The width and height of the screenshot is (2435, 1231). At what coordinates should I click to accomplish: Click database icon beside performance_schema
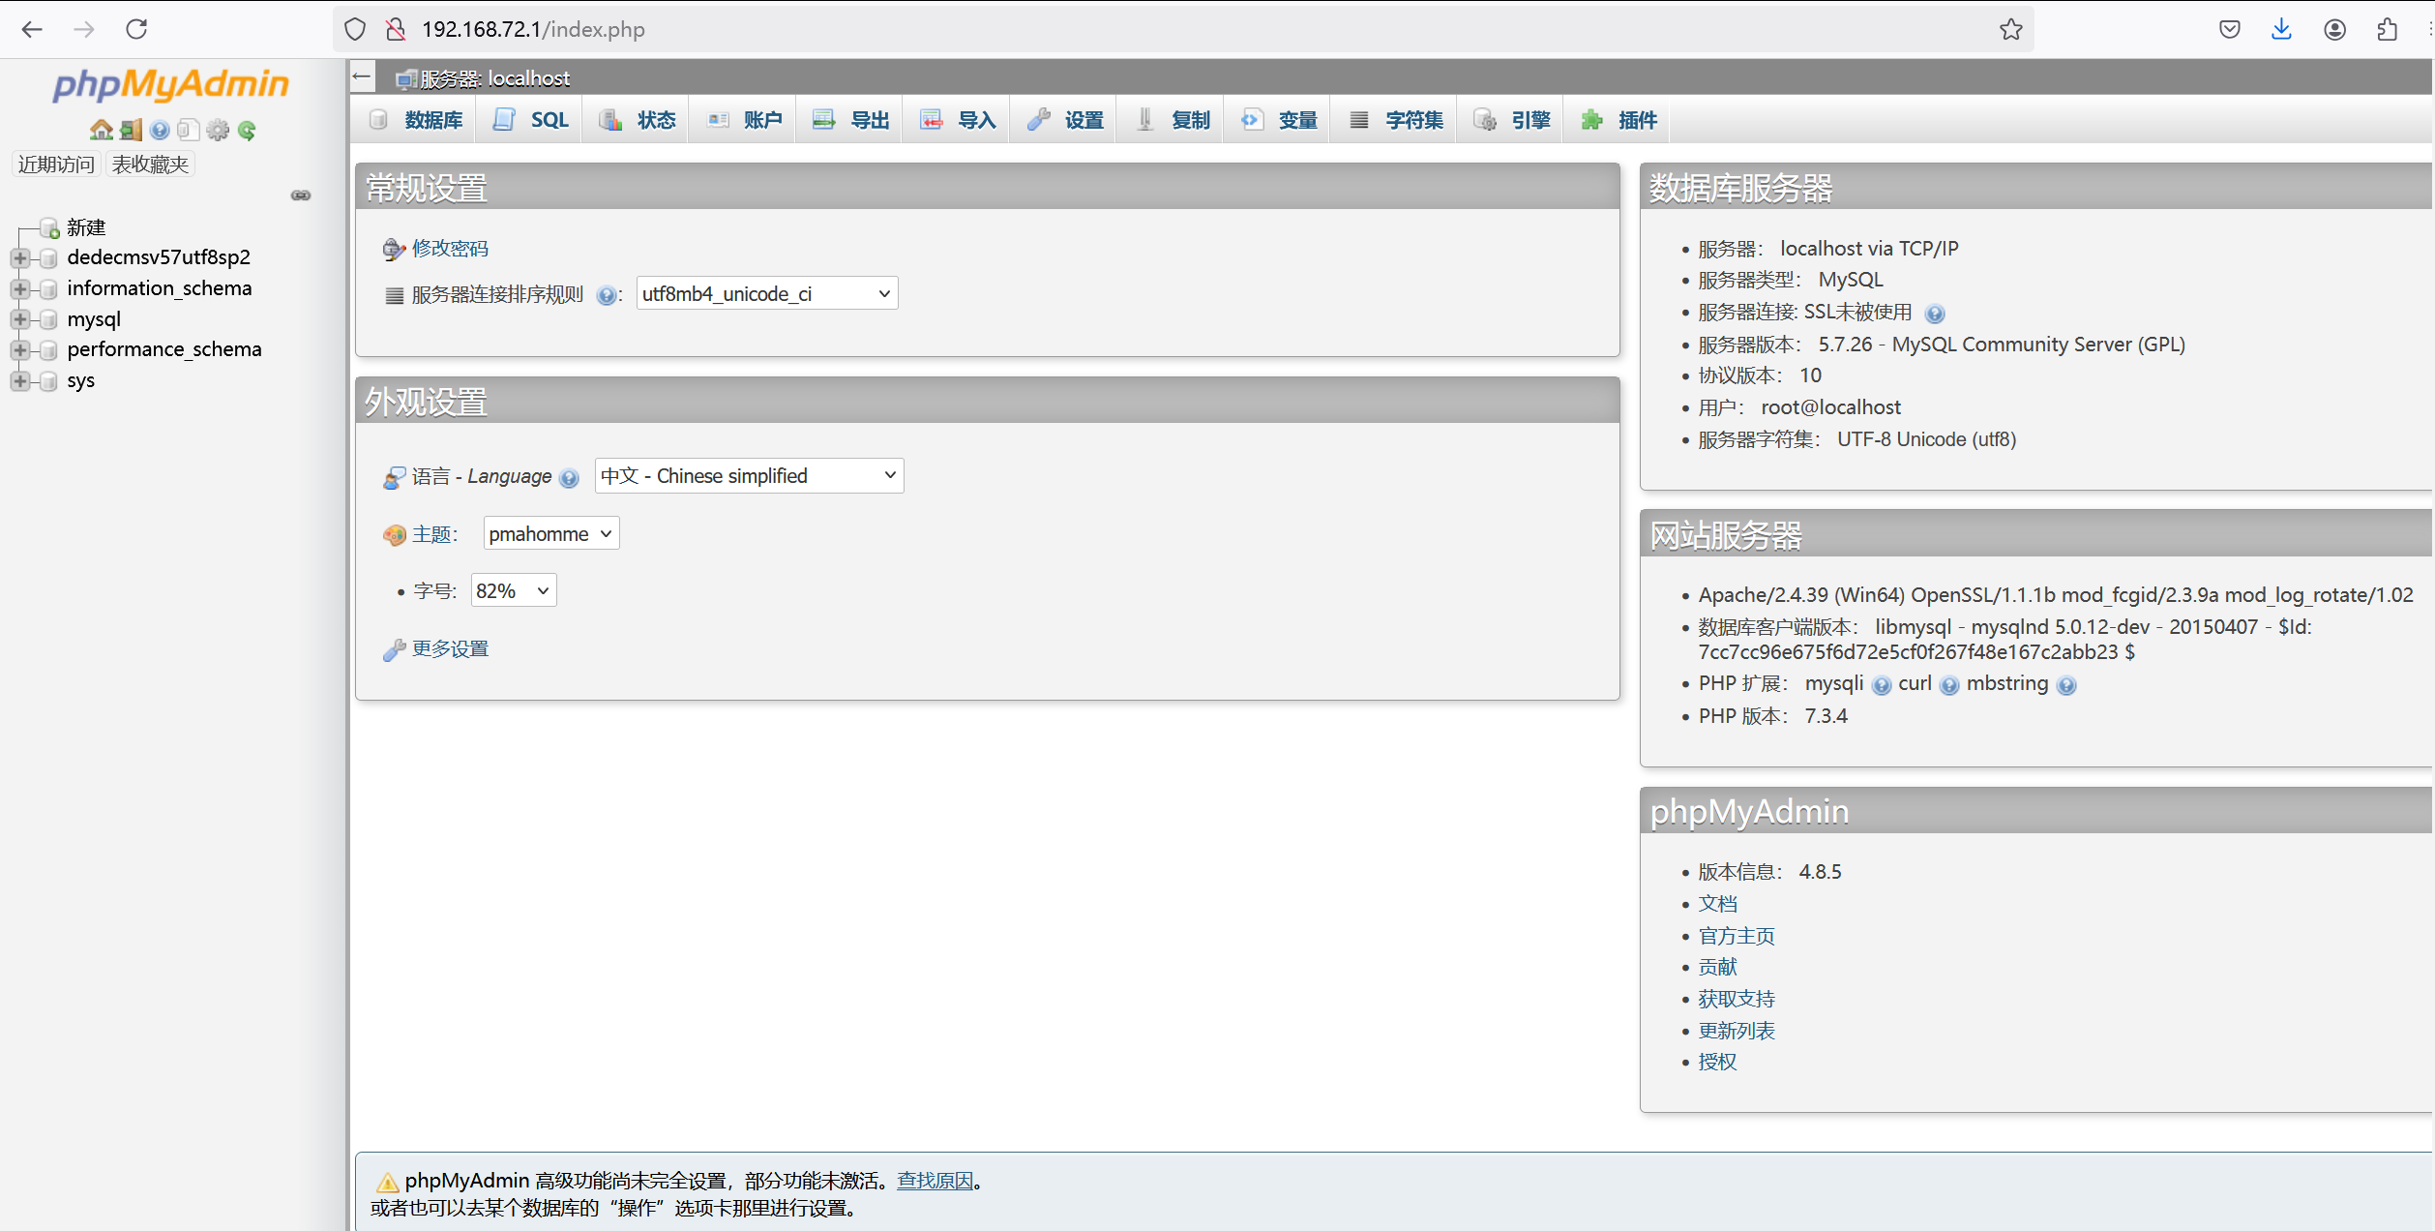click(48, 350)
